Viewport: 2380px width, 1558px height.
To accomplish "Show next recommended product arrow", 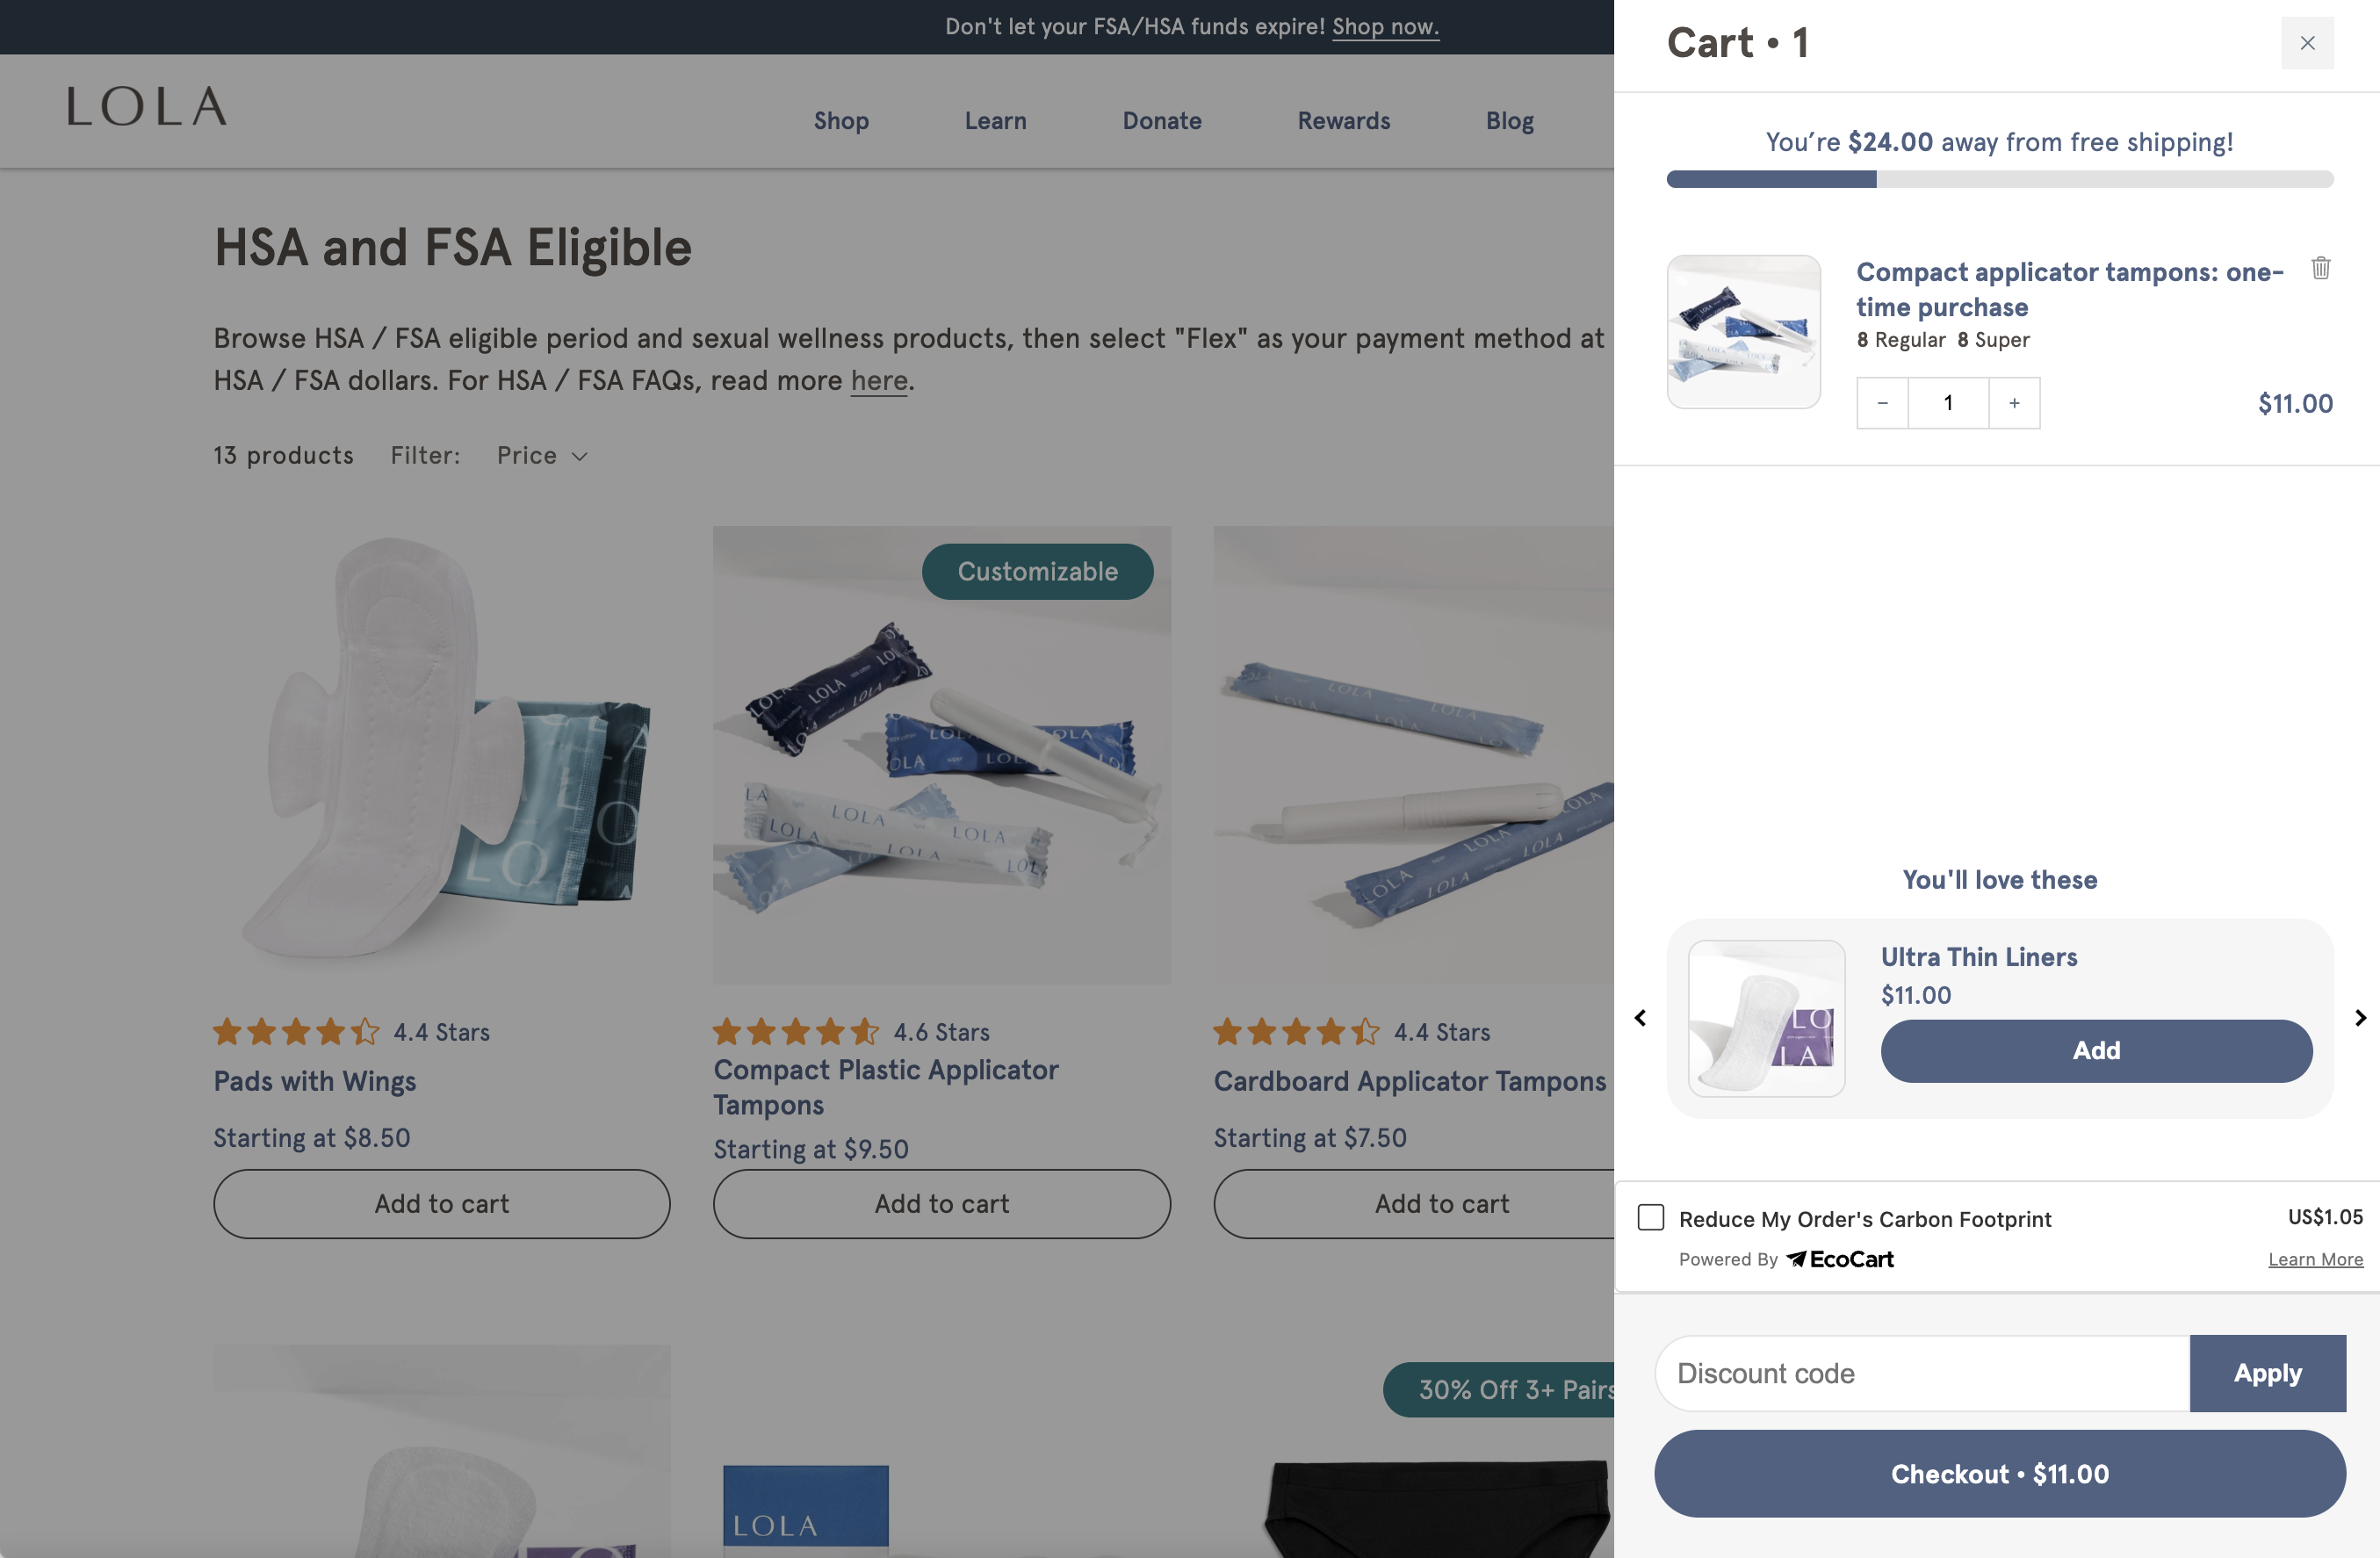I will point(2360,1018).
